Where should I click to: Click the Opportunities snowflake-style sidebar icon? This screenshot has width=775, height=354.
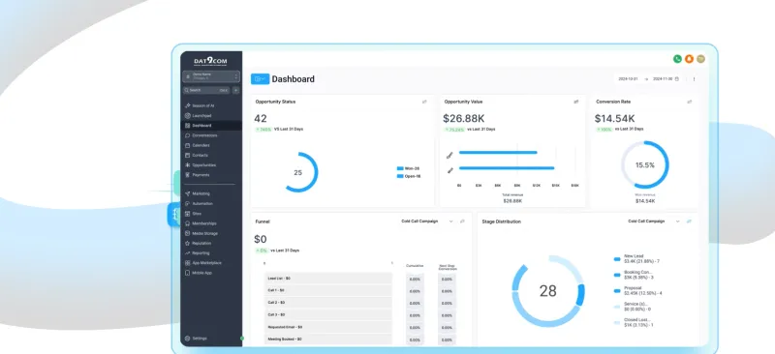point(187,164)
